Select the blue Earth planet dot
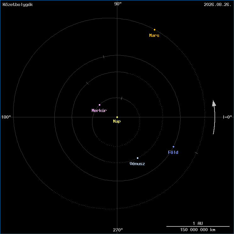Viewport: 234px width, 234px height. 173,147
